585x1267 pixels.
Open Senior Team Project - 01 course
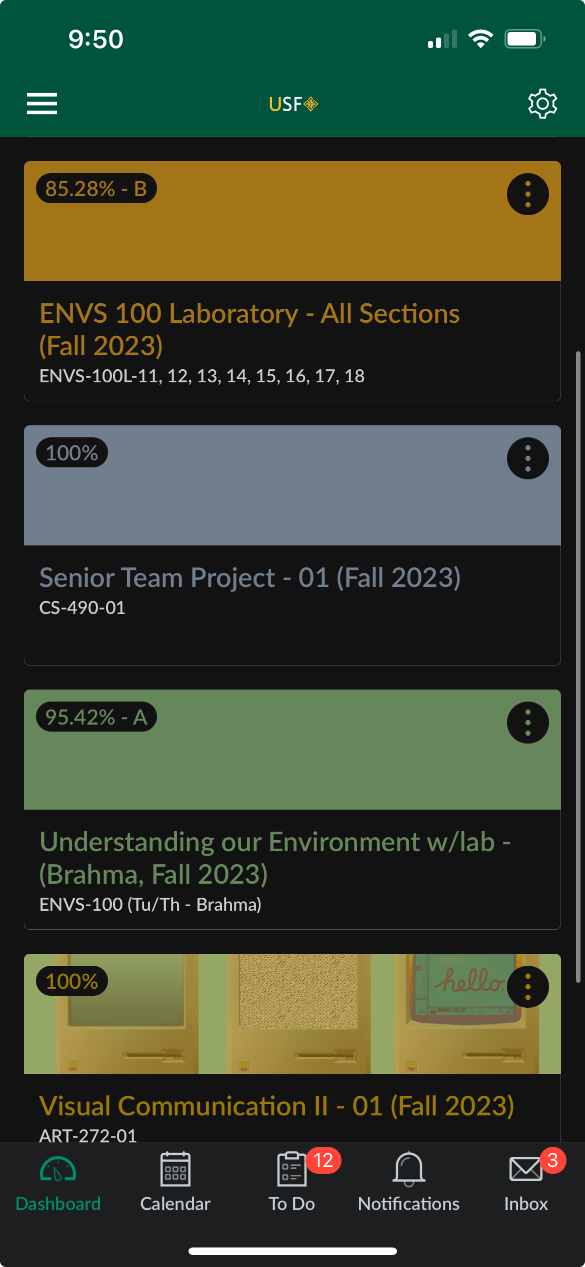click(x=250, y=577)
